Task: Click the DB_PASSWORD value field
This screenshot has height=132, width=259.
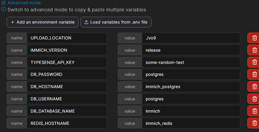Action: [191, 74]
